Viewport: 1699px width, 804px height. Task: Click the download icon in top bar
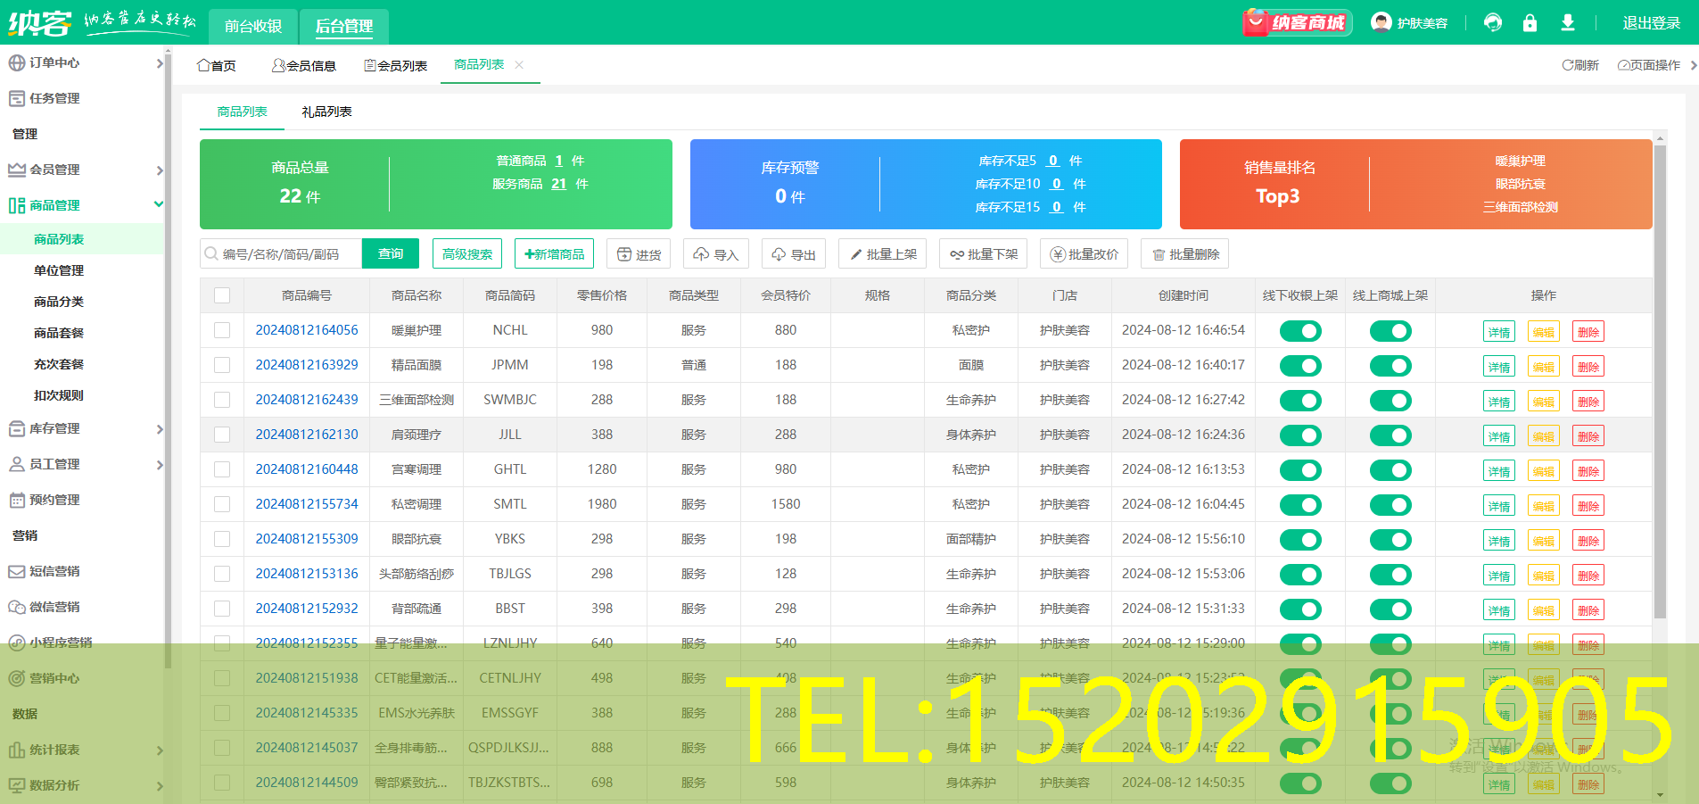[x=1567, y=23]
